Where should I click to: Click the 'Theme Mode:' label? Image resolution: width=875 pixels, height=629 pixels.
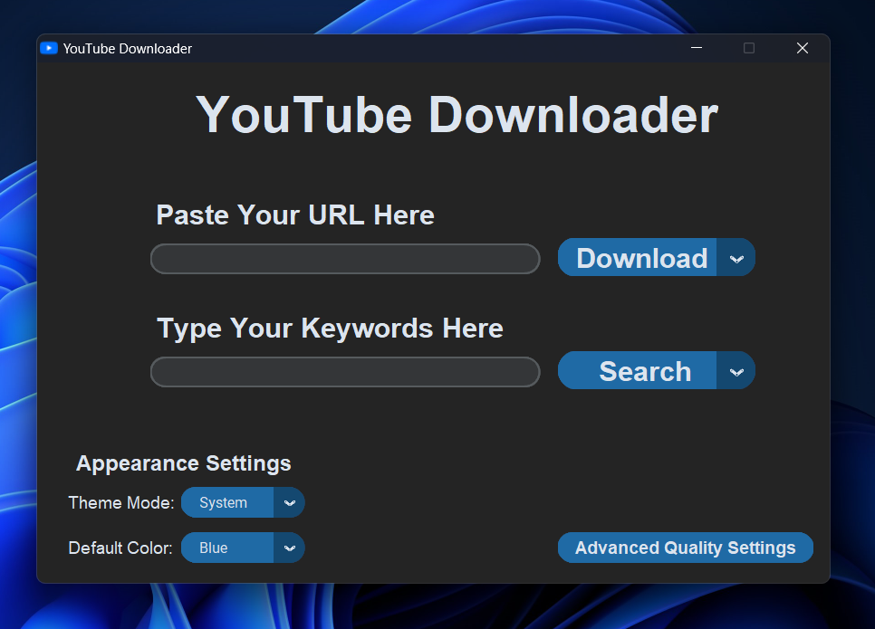click(x=121, y=503)
